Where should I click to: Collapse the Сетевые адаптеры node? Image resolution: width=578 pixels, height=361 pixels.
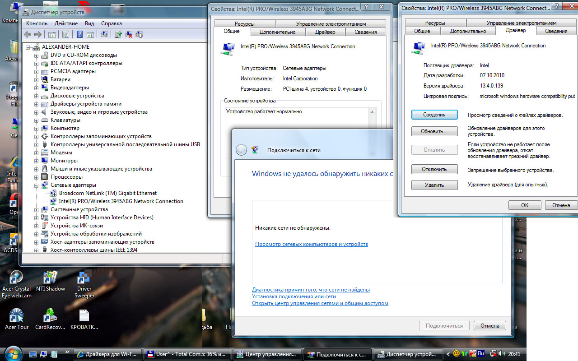point(37,185)
